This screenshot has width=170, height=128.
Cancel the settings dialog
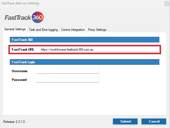[154, 121]
